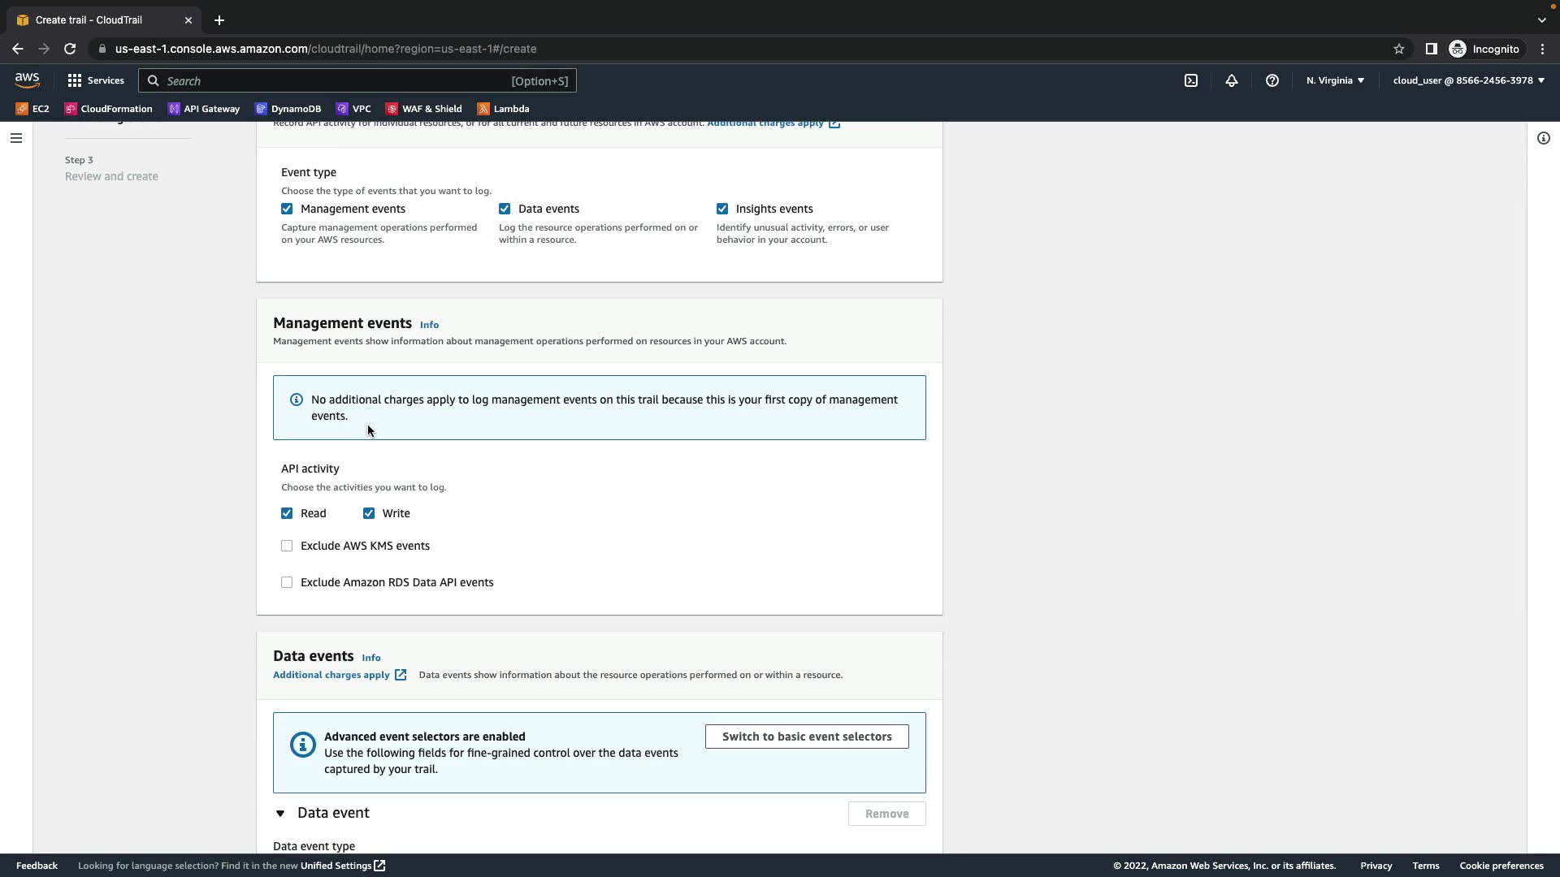Bookmark page with the star icon
The image size is (1560, 877).
pyautogui.click(x=1398, y=49)
